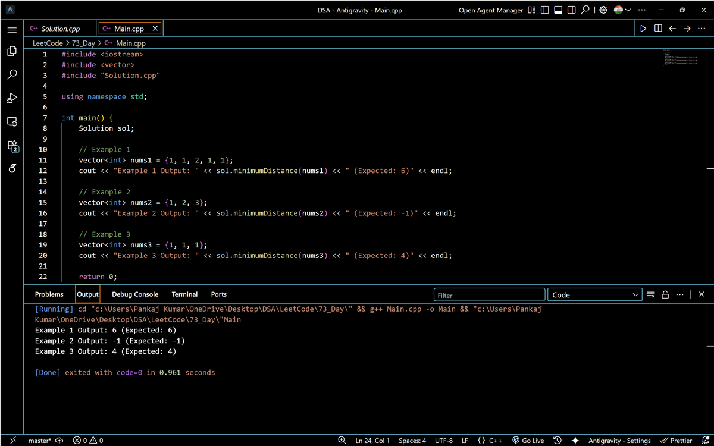This screenshot has height=446, width=714.
Task: Select the Output panel tab
Action: click(87, 294)
